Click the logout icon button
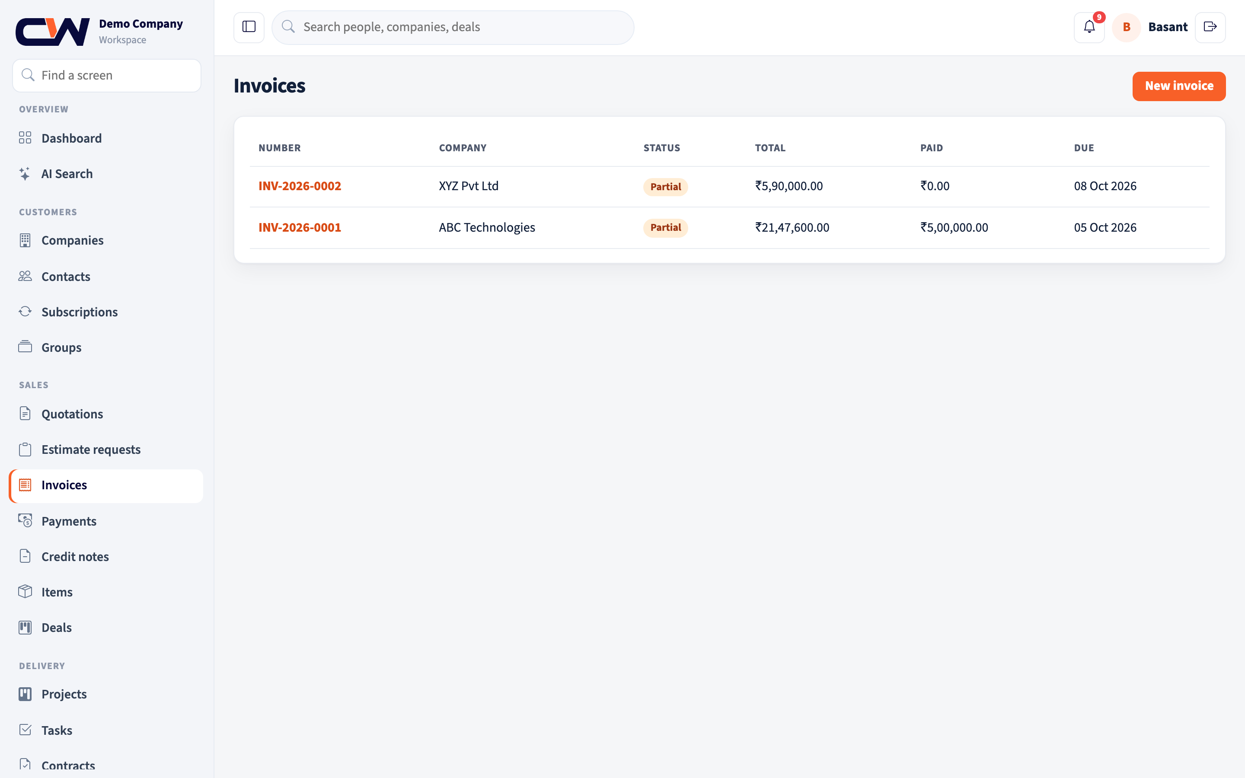This screenshot has width=1245, height=778. [x=1210, y=27]
